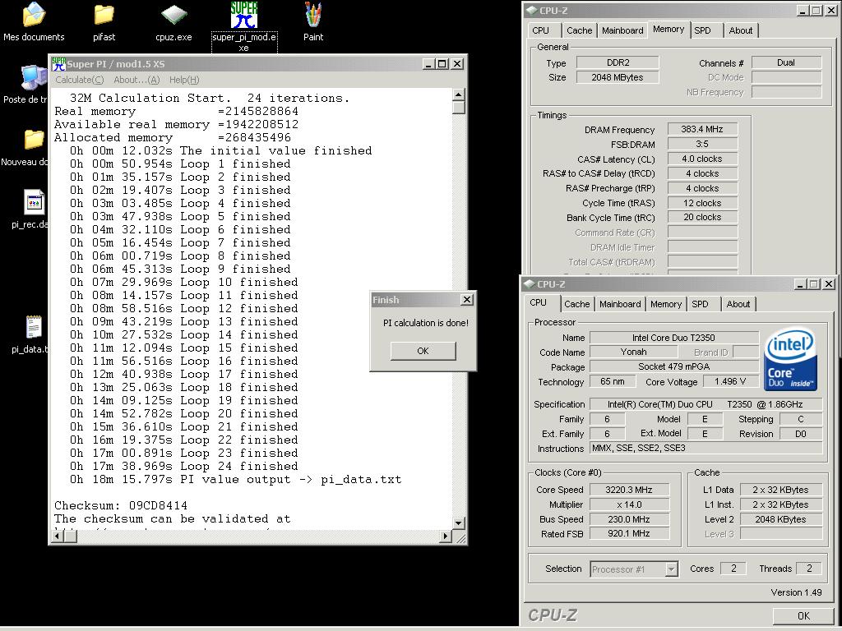Maximize the Super PI window
The width and height of the screenshot is (842, 631).
pos(442,64)
